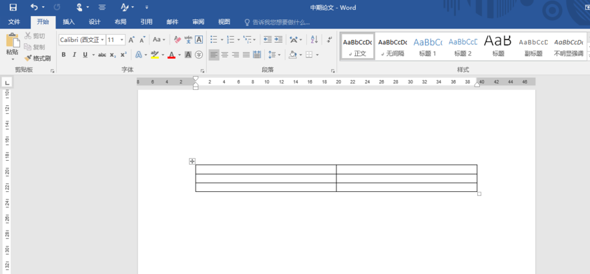Click the Clear Formatting eraser icon
This screenshot has width=590, height=274.
(177, 40)
